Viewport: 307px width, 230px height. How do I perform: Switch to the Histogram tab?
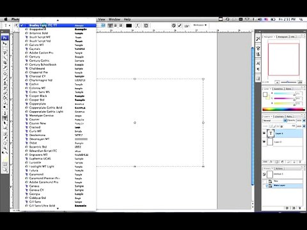(283, 36)
